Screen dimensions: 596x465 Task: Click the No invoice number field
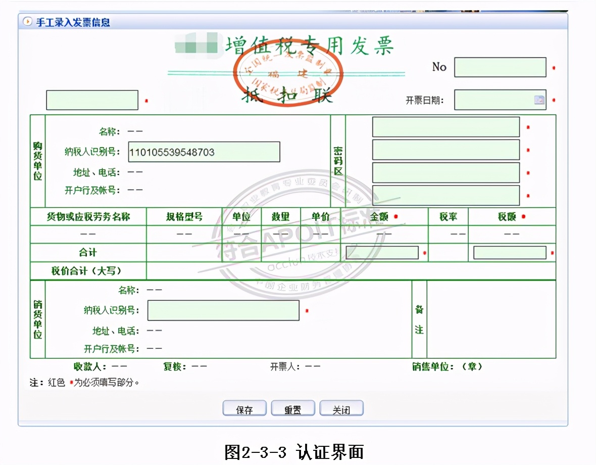pos(500,67)
